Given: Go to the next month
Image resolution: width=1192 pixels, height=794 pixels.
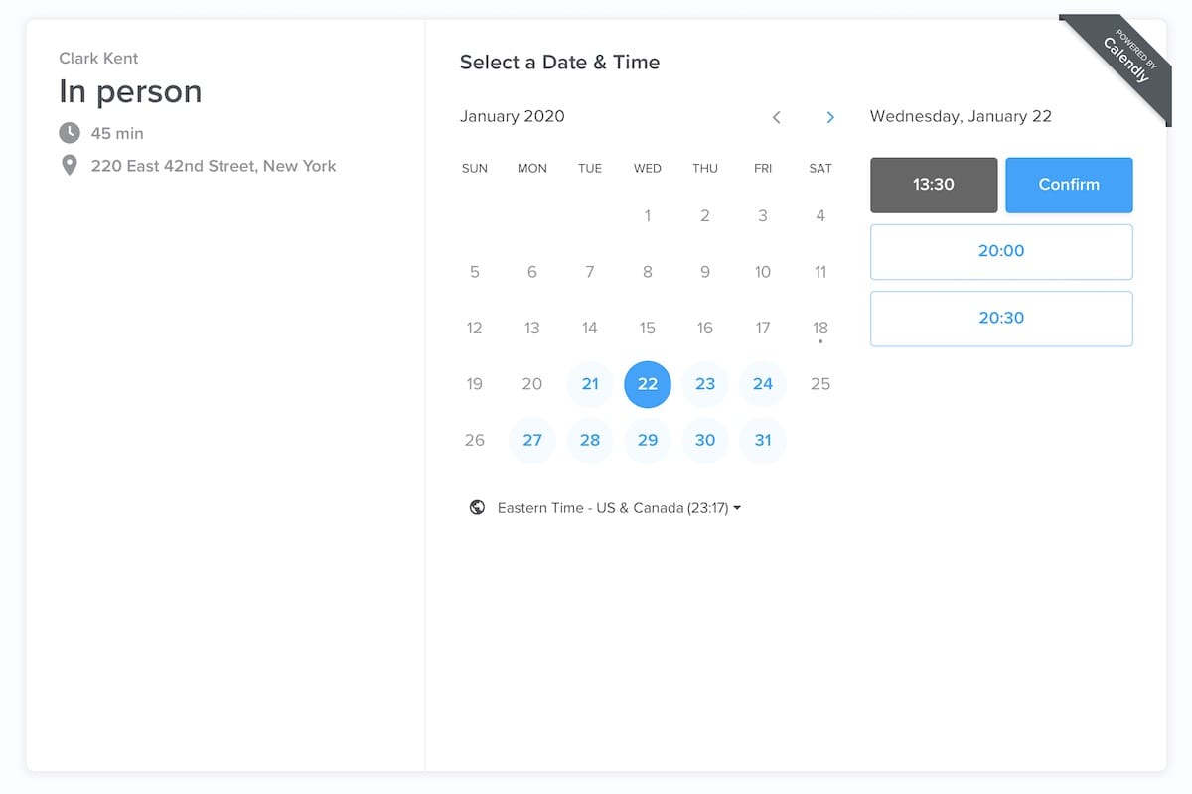Looking at the screenshot, I should (x=830, y=117).
